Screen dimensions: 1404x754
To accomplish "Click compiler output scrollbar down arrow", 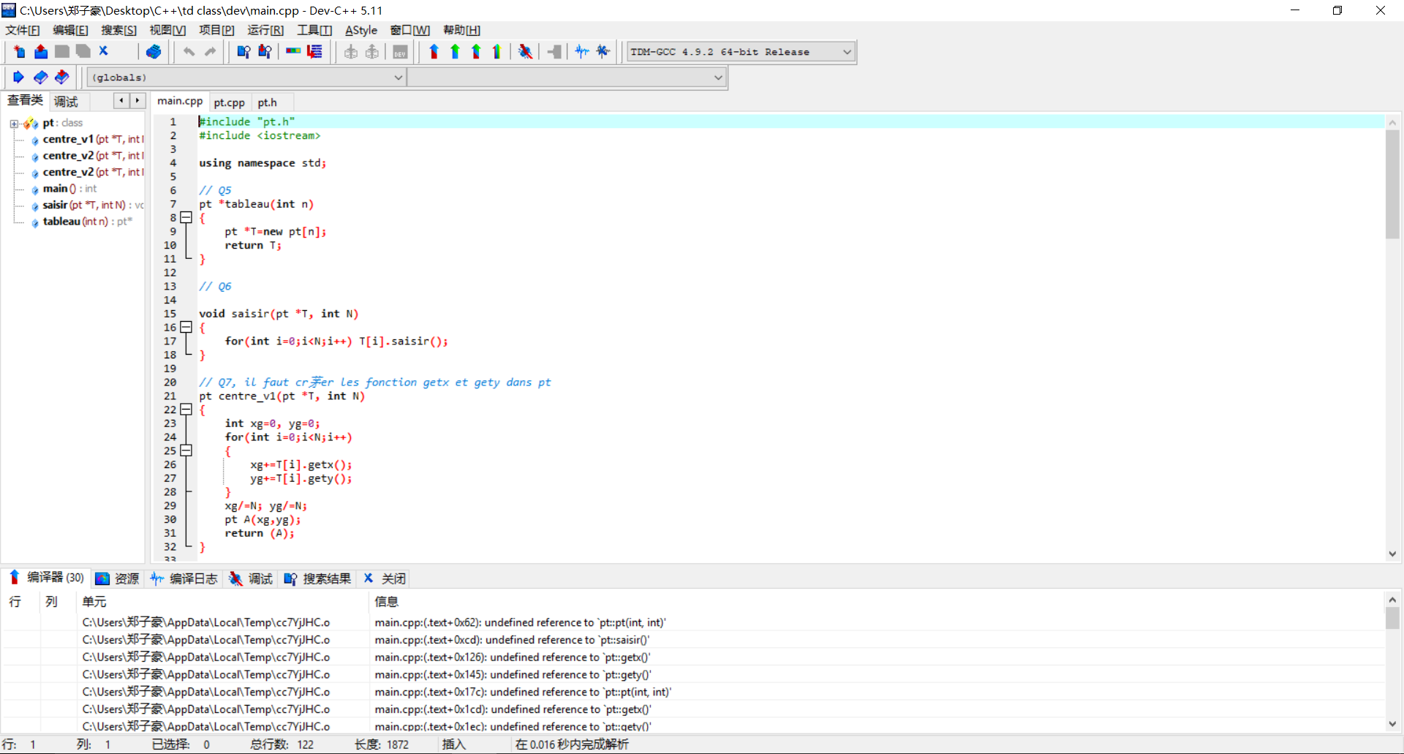I will pyautogui.click(x=1392, y=724).
